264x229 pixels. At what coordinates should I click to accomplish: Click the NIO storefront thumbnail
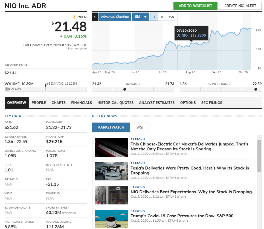click(111, 195)
